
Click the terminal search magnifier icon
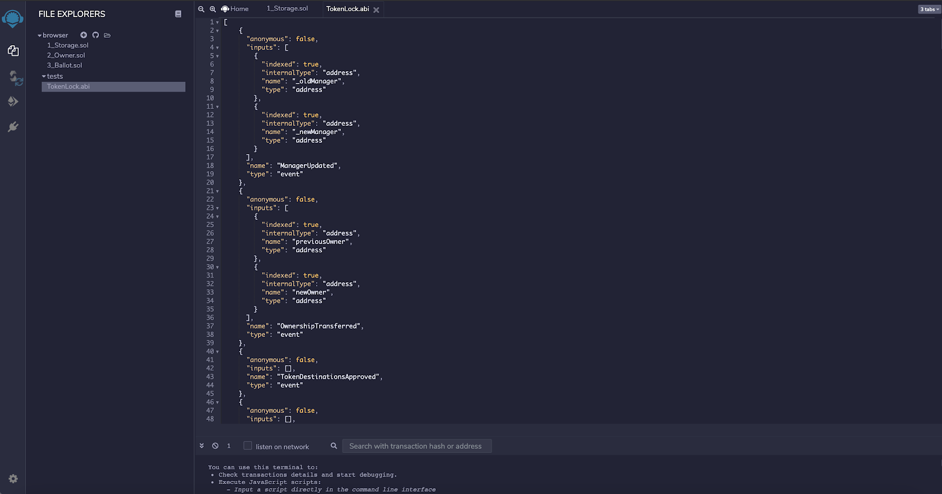[x=334, y=446]
